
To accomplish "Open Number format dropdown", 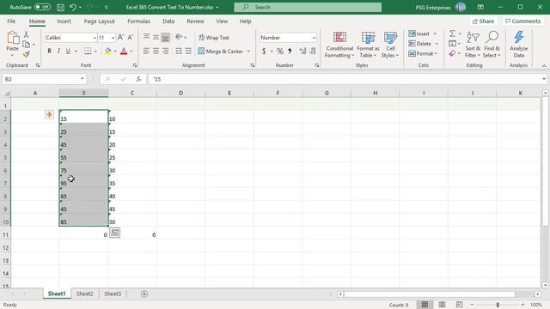I will (314, 38).
